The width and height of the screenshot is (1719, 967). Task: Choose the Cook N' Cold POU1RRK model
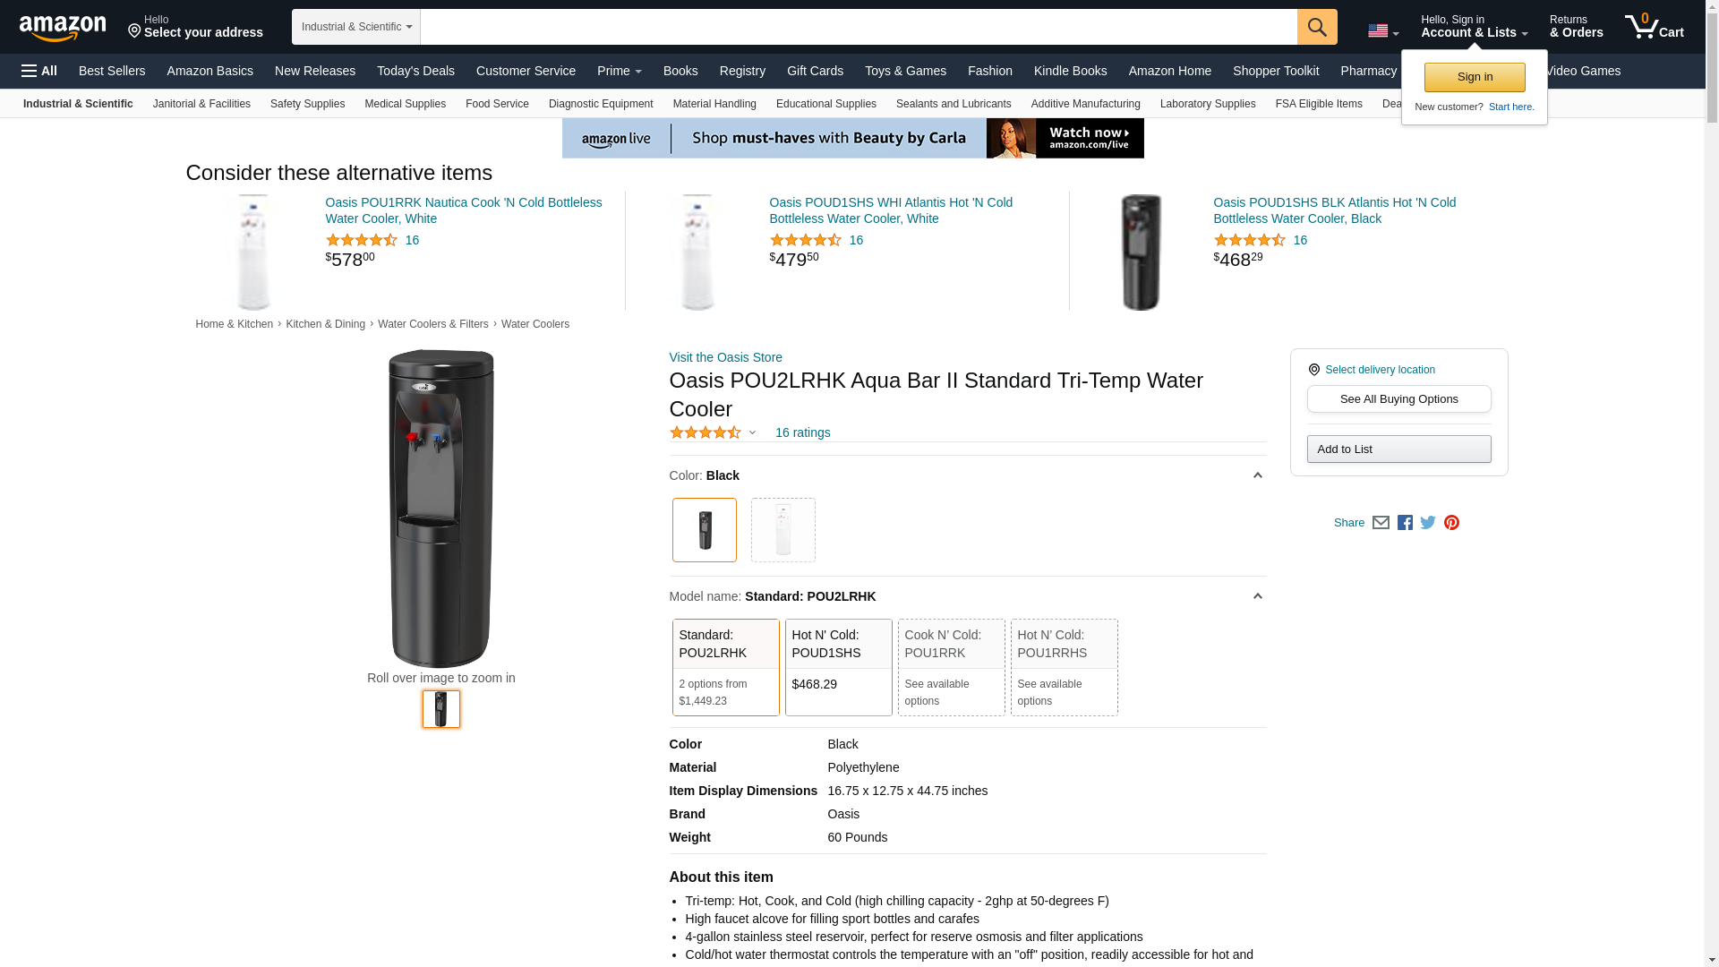951,667
